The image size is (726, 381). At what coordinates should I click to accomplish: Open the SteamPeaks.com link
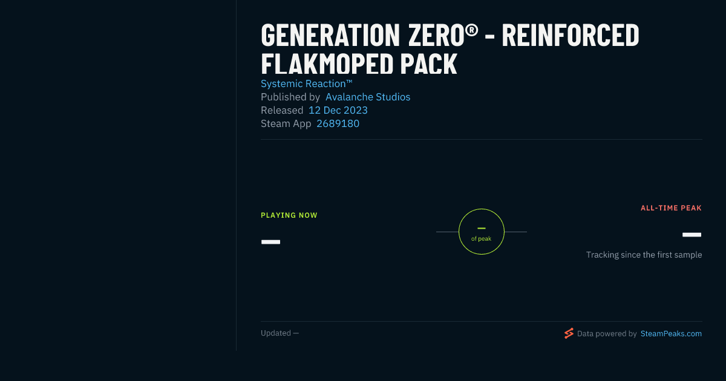(x=671, y=333)
